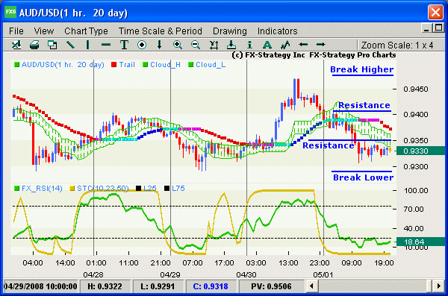Viewport: 448px width, 296px height.
Task: Click the status bar PV: 0.9506 value
Action: [271, 286]
